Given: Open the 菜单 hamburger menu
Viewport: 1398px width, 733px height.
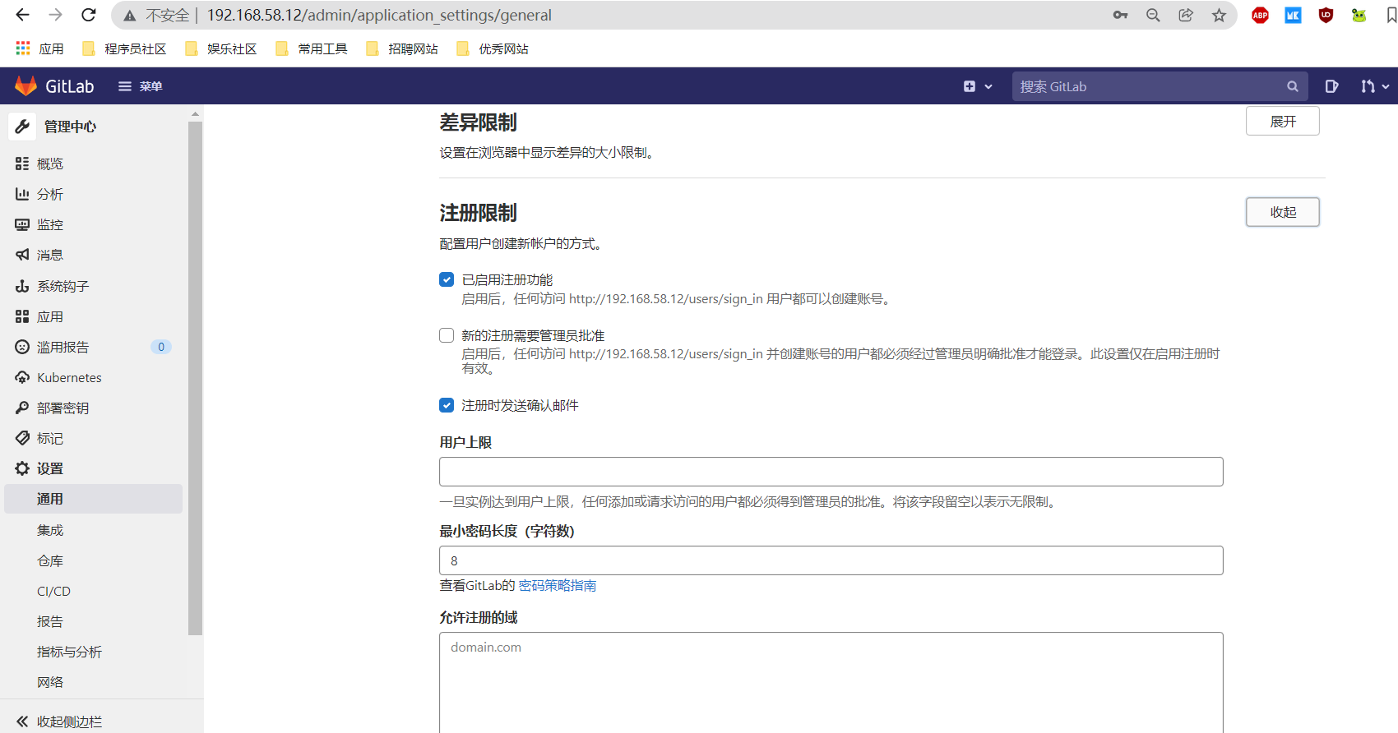Looking at the screenshot, I should pos(141,86).
